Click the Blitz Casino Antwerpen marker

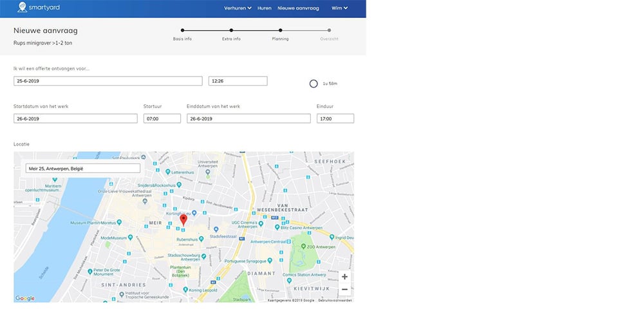(x=277, y=227)
